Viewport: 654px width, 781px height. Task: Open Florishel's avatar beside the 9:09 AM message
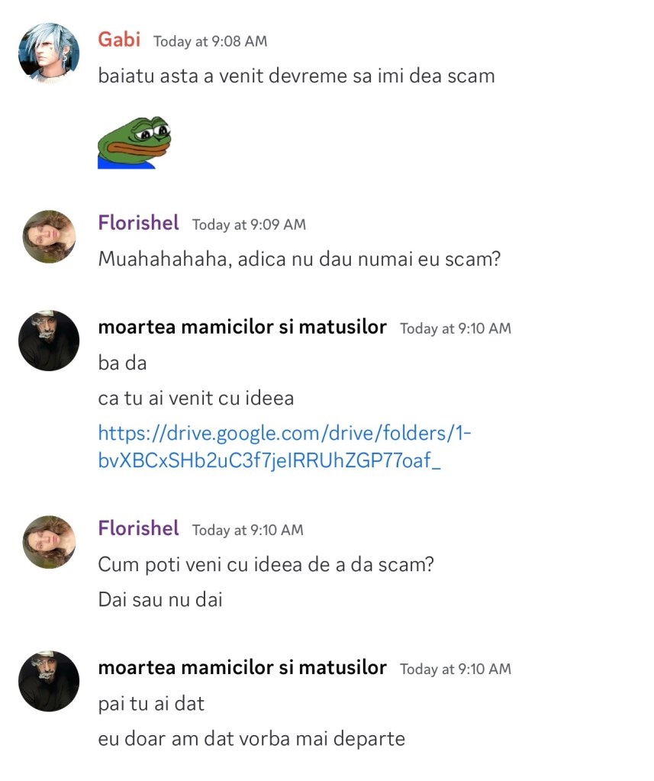49,237
